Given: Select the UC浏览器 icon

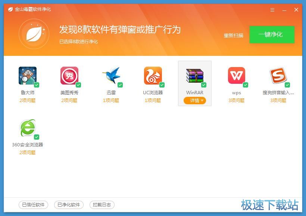Looking at the screenshot, I should [x=153, y=76].
